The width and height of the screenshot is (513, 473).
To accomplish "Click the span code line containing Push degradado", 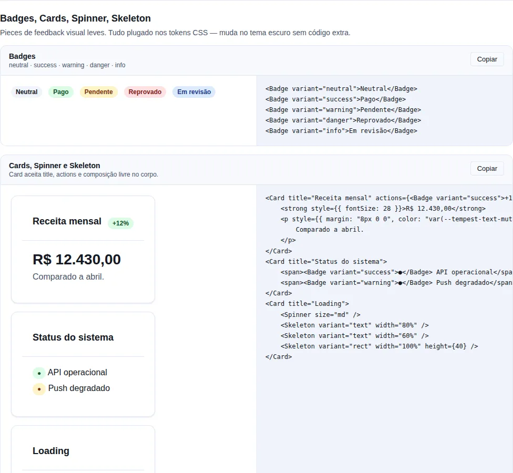I will tap(396, 283).
